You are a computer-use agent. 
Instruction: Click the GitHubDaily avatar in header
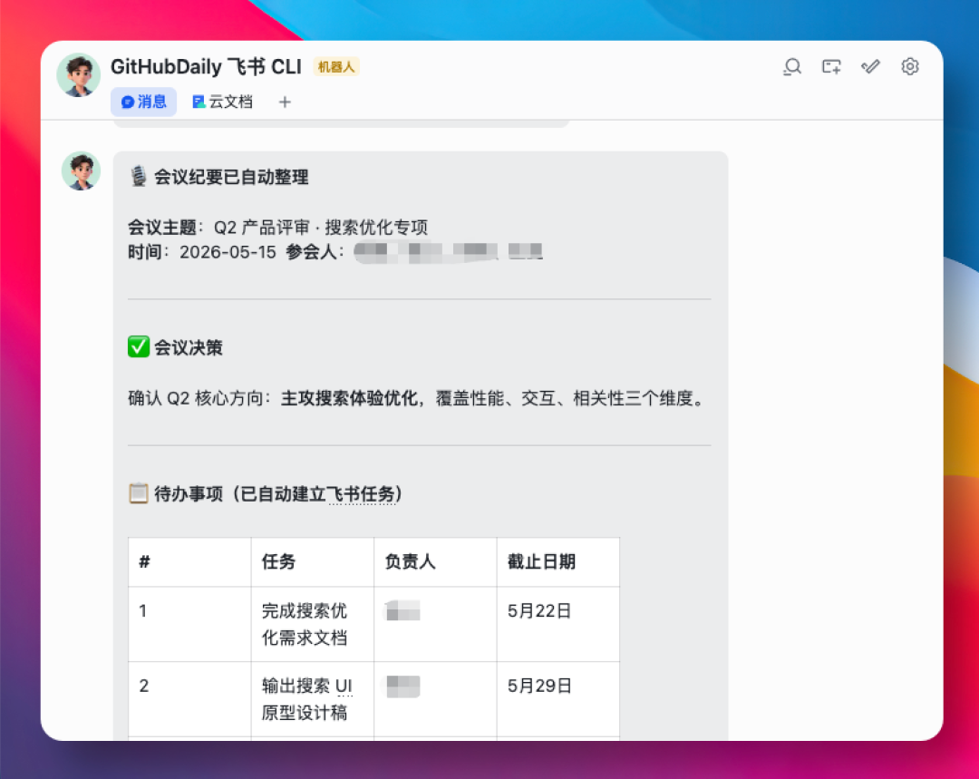coord(79,75)
